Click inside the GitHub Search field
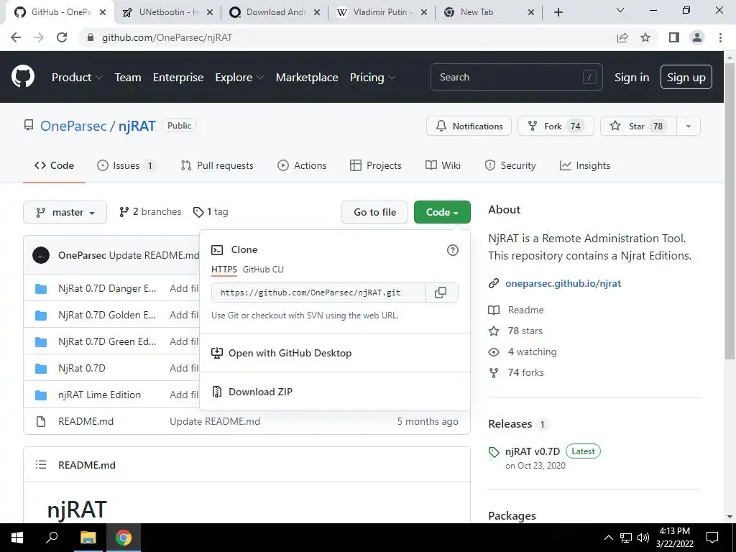The image size is (736, 552). click(x=516, y=77)
